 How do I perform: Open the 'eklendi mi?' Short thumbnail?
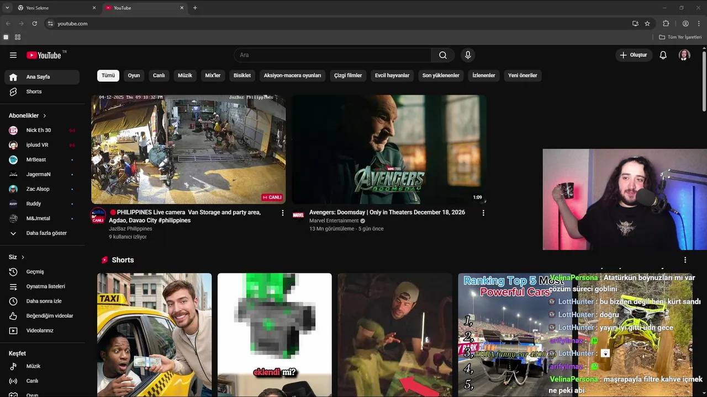275,335
